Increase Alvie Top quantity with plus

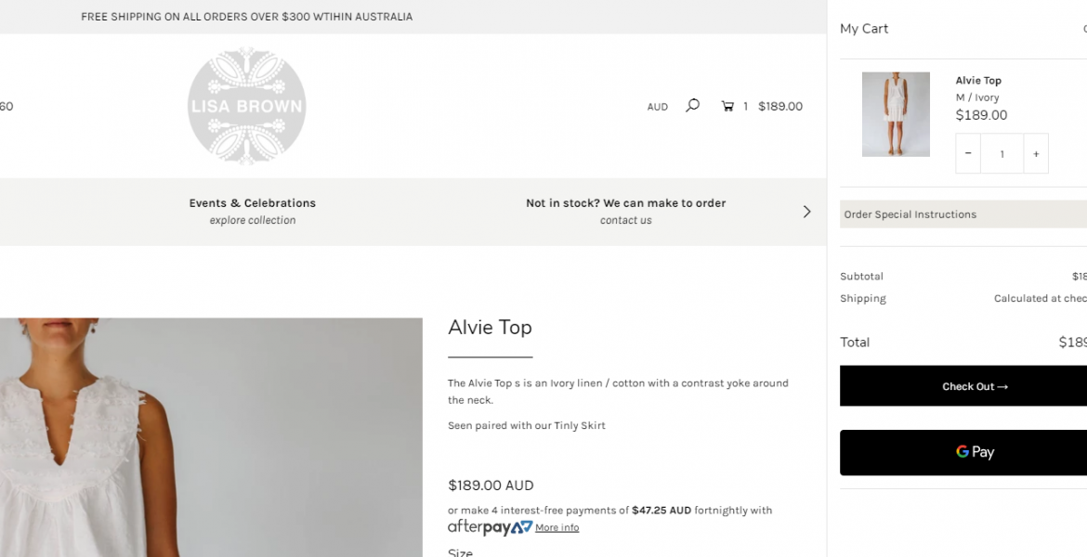[1036, 153]
